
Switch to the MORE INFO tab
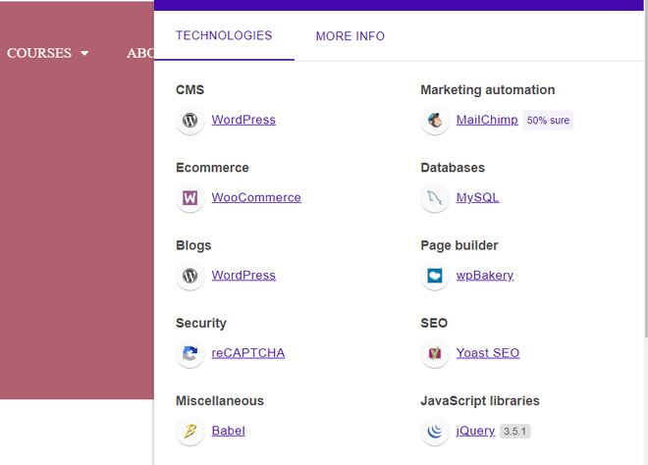[350, 36]
